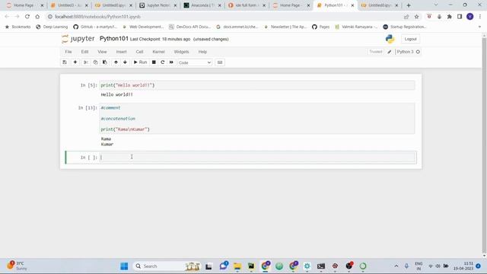Image resolution: width=487 pixels, height=274 pixels.
Task: Open the Chrome profile avatar
Action: pos(470,17)
